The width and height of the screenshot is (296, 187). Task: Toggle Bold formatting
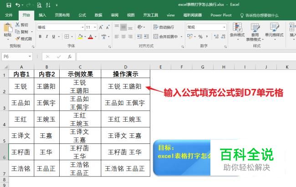point(40,36)
